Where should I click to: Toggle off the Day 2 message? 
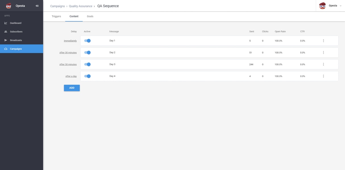pyautogui.click(x=88, y=52)
